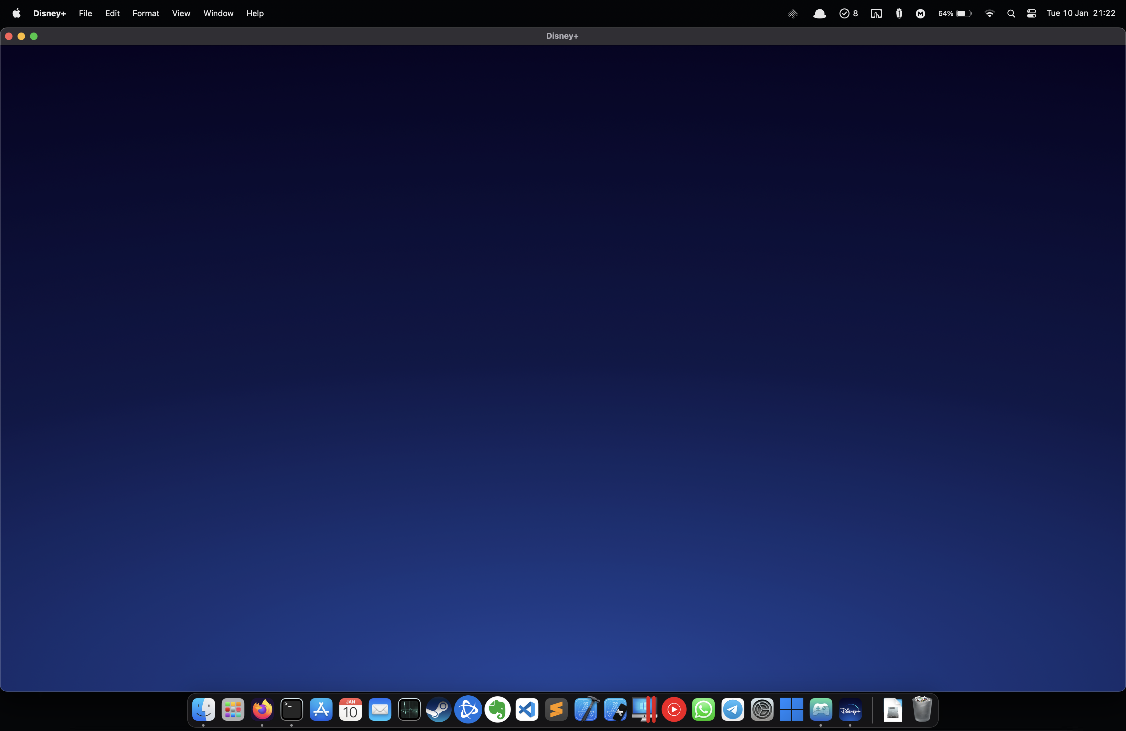This screenshot has height=731, width=1126.
Task: Launch Xcode from the Dock
Action: point(586,710)
